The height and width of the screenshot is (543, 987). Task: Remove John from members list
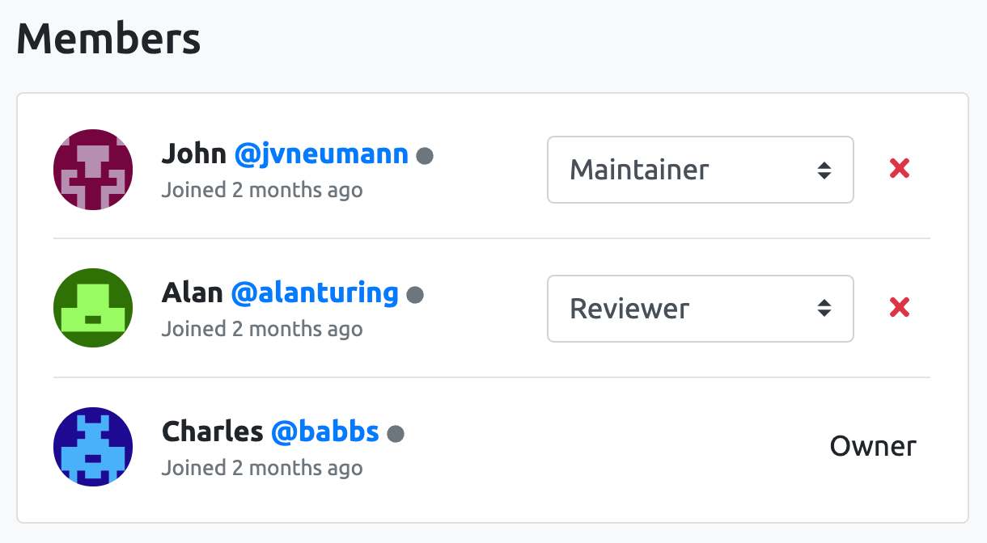pos(898,169)
